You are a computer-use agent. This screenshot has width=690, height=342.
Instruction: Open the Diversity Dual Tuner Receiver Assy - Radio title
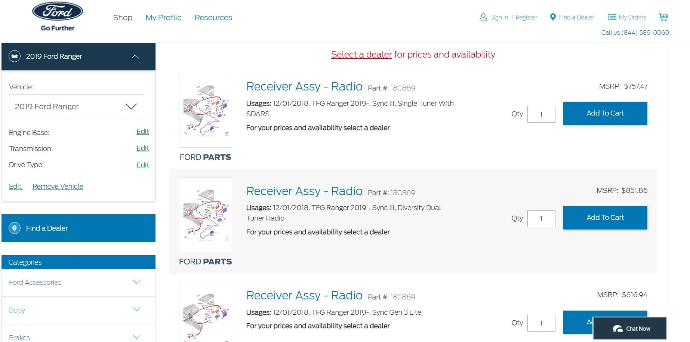click(304, 191)
